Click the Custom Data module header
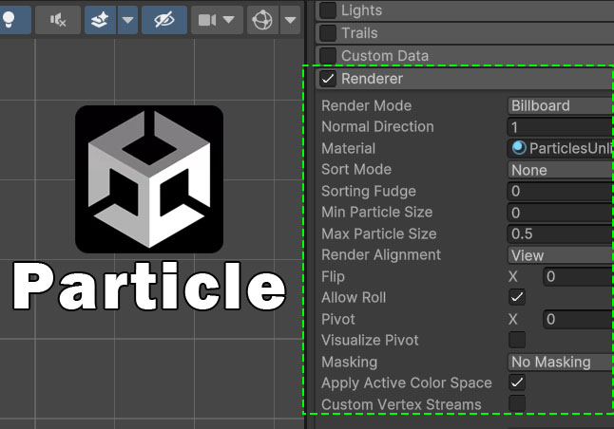614x429 pixels. tap(384, 56)
